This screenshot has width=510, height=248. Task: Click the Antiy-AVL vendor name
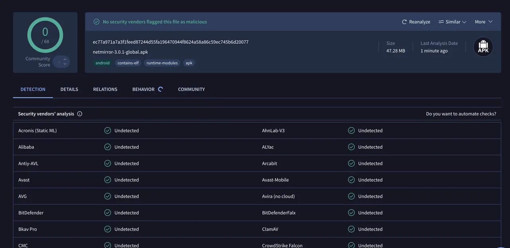[28, 163]
